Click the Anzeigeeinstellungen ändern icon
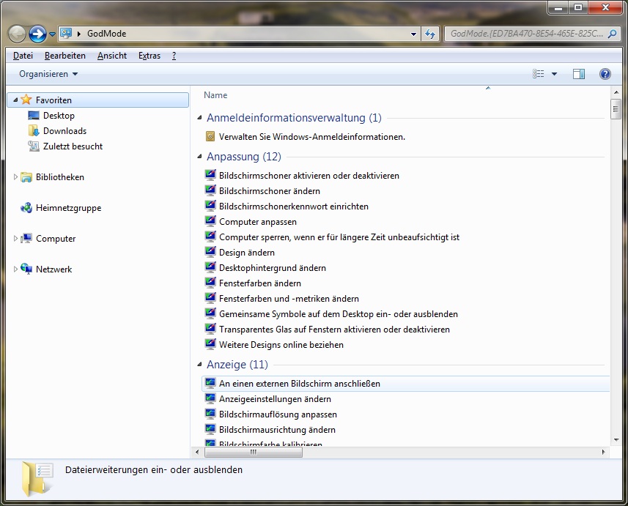The image size is (628, 506). [210, 398]
